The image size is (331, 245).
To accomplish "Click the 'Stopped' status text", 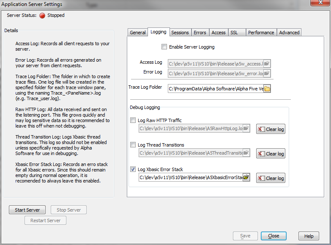I will (x=56, y=15).
